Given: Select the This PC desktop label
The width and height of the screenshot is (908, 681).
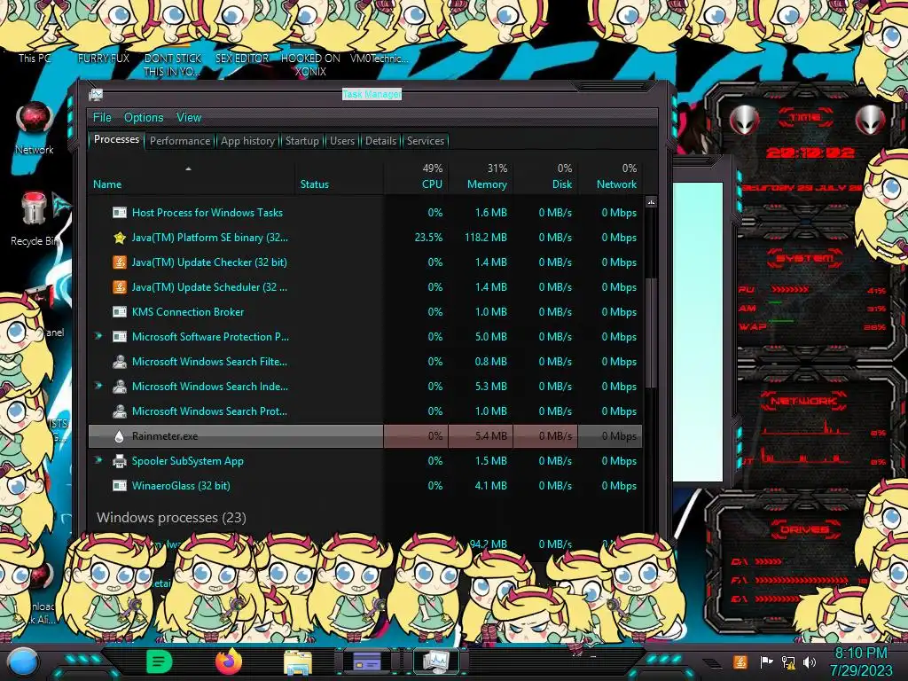Looking at the screenshot, I should pos(35,58).
